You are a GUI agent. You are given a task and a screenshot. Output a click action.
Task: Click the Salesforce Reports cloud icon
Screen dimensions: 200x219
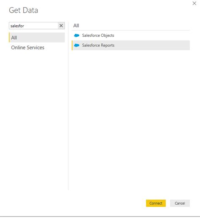pyautogui.click(x=77, y=45)
